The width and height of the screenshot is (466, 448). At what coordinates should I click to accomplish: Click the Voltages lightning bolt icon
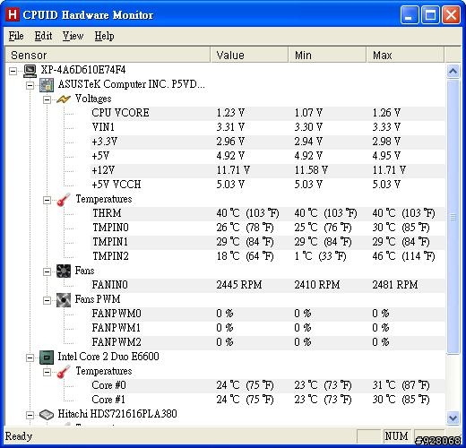click(64, 99)
